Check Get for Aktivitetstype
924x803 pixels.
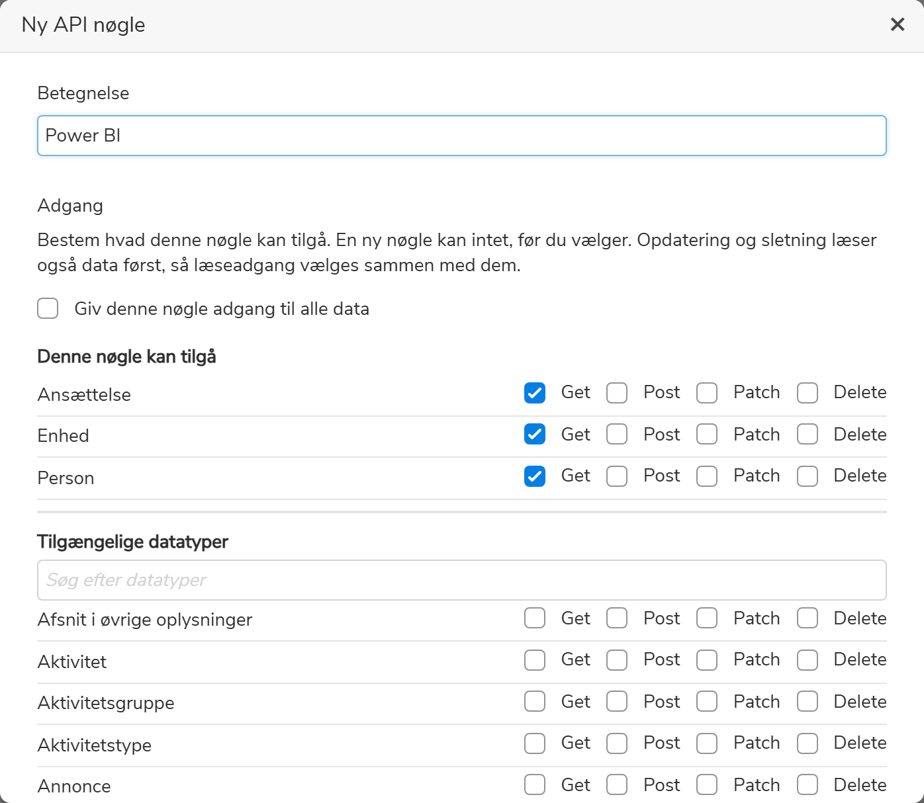pyautogui.click(x=535, y=743)
